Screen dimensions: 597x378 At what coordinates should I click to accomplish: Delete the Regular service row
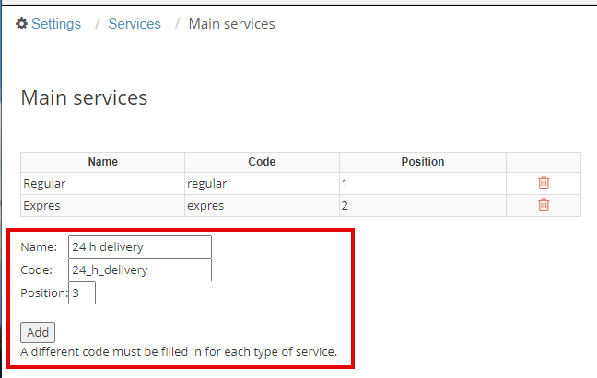(x=544, y=183)
